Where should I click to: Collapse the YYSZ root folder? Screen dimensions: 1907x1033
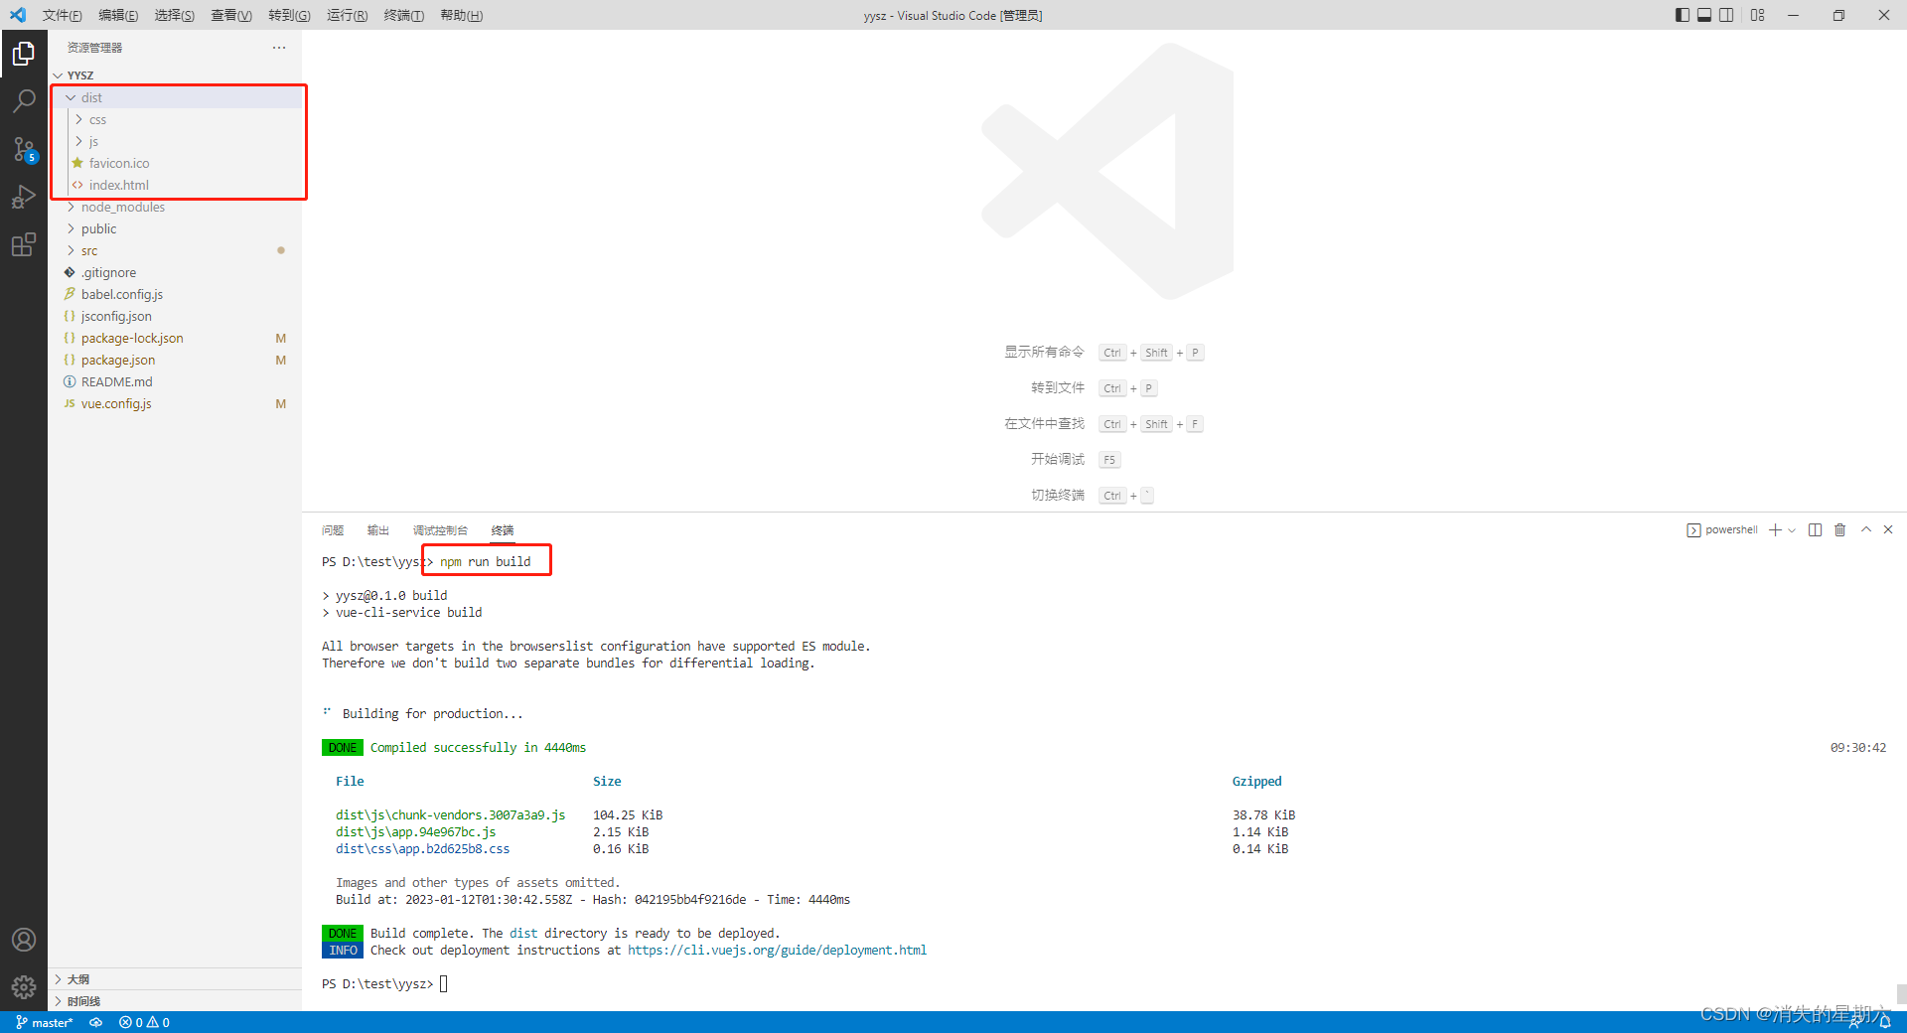(x=175, y=75)
